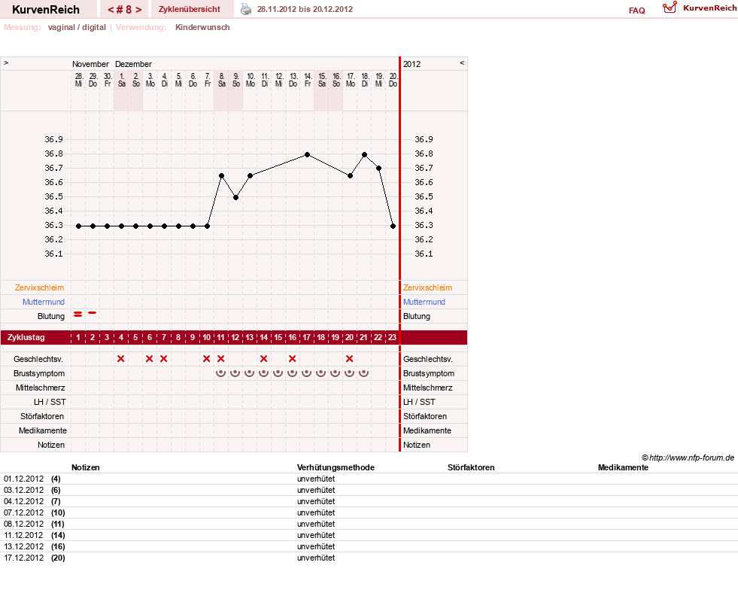Screen dimensions: 738x602
Task: Click the printer icon beside the date range
Action: click(x=246, y=9)
